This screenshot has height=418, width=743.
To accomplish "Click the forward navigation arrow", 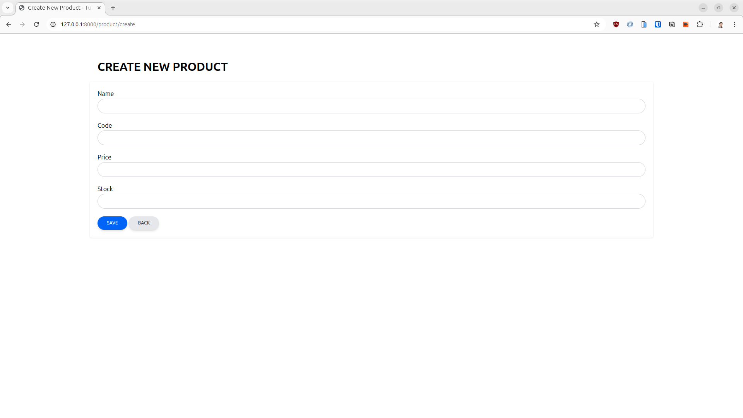I will click(22, 24).
